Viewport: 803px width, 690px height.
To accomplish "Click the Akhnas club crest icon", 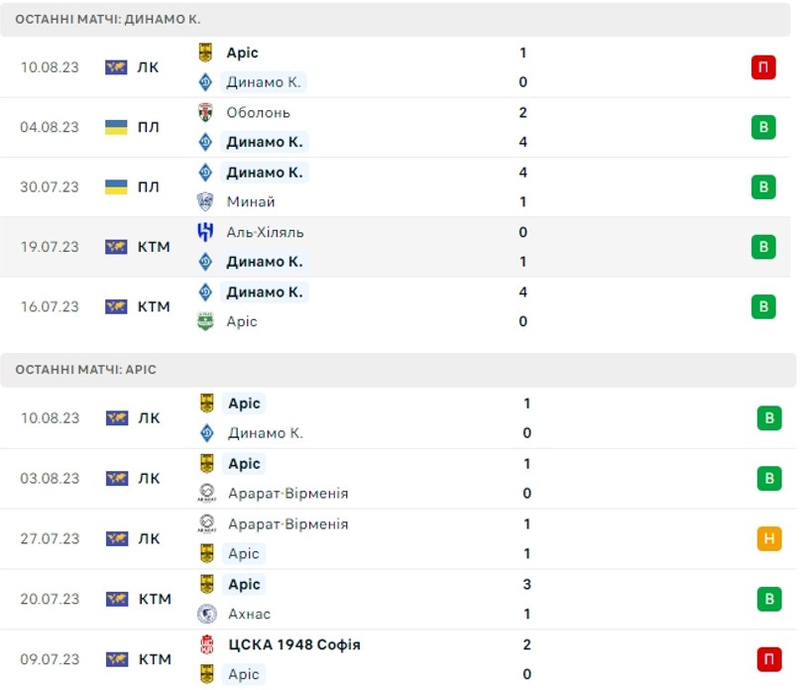I will coord(207,614).
